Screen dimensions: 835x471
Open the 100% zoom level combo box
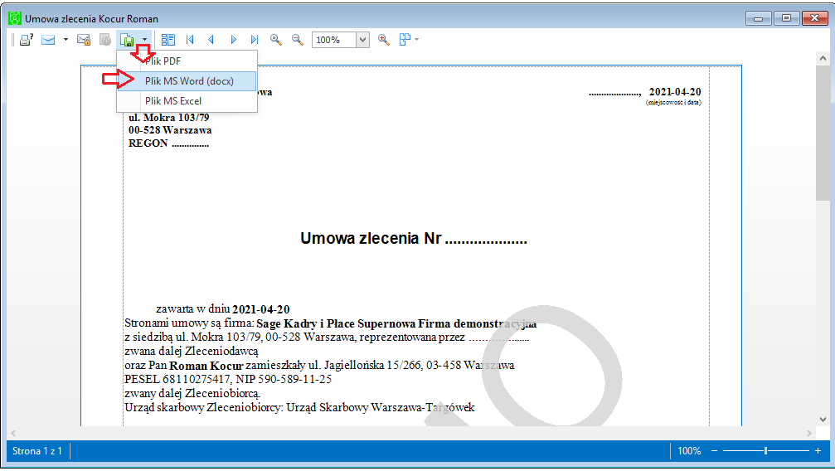[x=362, y=40]
